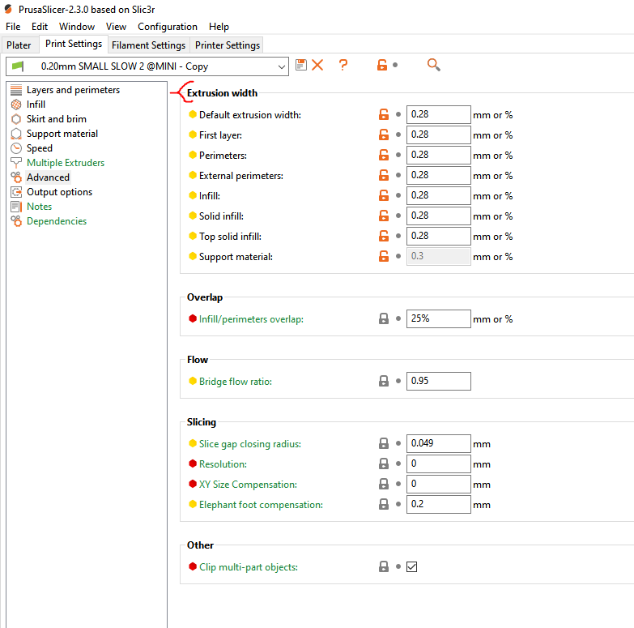The width and height of the screenshot is (634, 628).
Task: Click the delete preset X icon
Action: pos(317,65)
